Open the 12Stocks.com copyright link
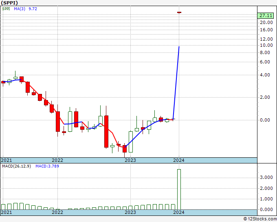Image resolution: width=277 pixels, height=222 pixels. click(x=260, y=219)
